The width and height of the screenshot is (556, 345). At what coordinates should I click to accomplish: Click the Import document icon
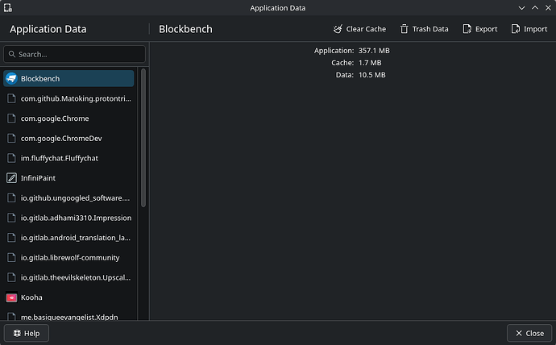coord(515,29)
